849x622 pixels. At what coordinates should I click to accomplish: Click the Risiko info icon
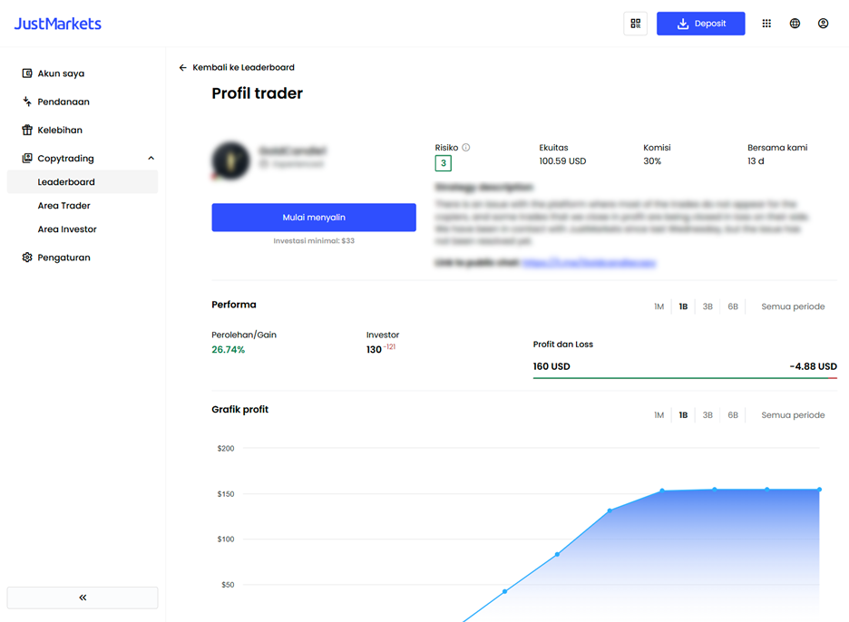pos(465,147)
